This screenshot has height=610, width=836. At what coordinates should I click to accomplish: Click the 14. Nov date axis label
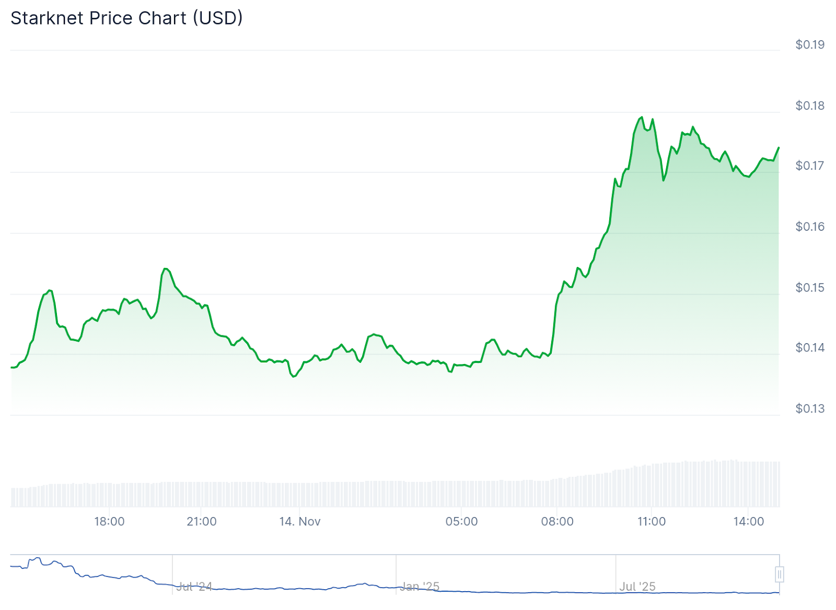300,521
